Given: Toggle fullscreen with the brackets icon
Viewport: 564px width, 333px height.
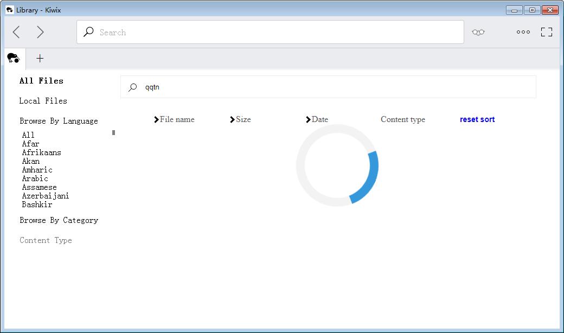Looking at the screenshot, I should click(547, 32).
